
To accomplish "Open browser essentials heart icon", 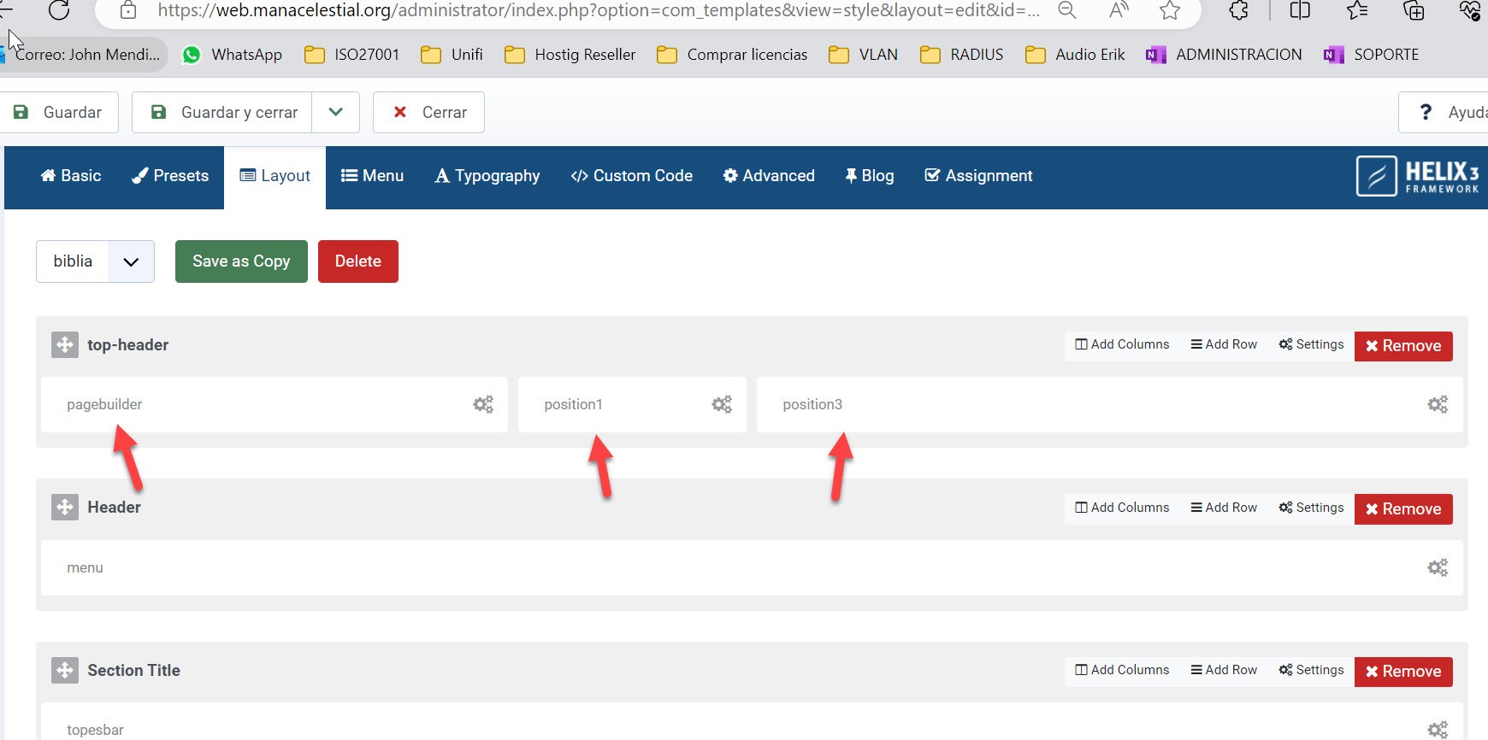I will [1470, 10].
